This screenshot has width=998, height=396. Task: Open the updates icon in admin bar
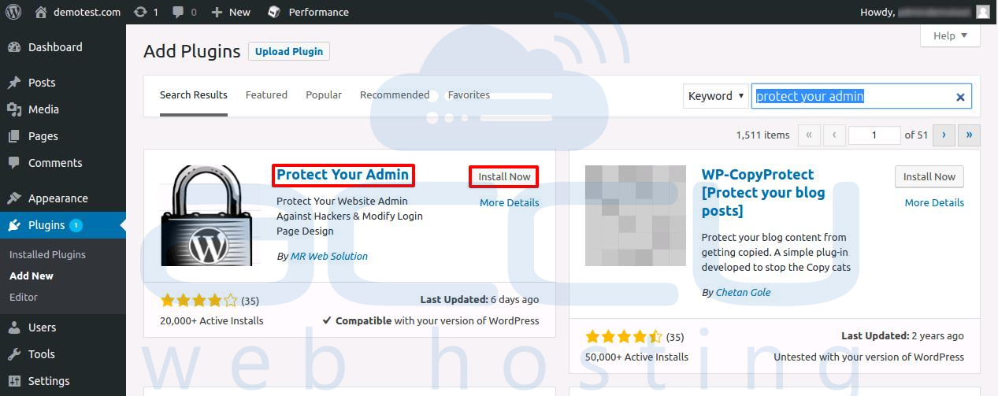pyautogui.click(x=146, y=12)
